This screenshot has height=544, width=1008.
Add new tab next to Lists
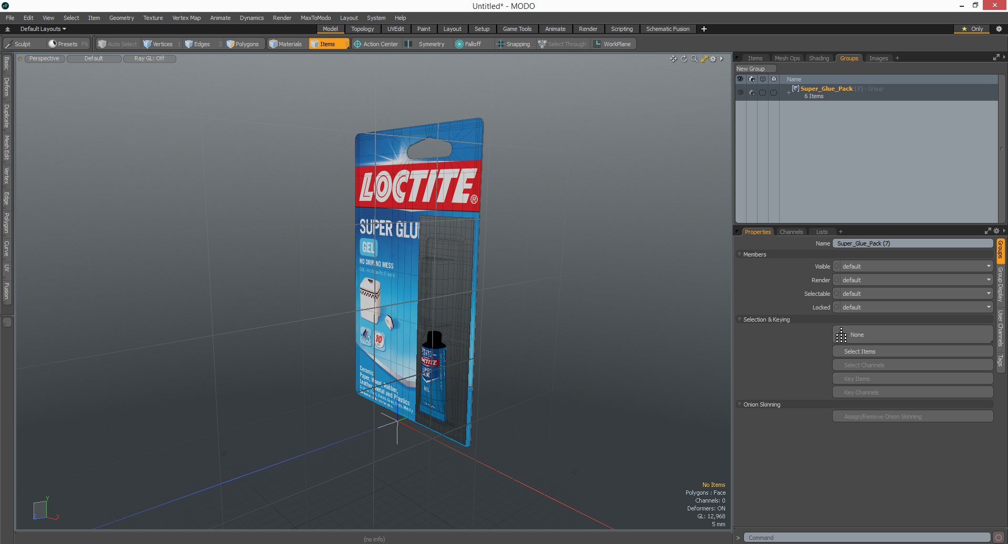(x=841, y=232)
